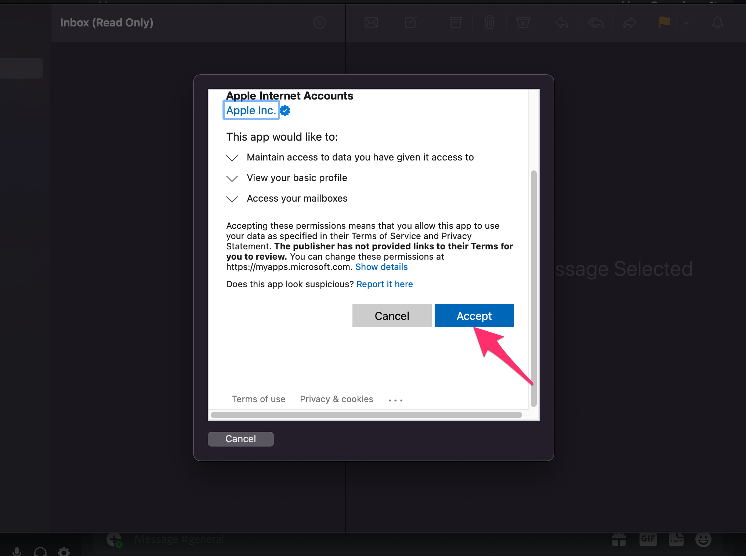Click the Junk mail icon
Viewport: 746px width, 556px height.
[x=523, y=23]
